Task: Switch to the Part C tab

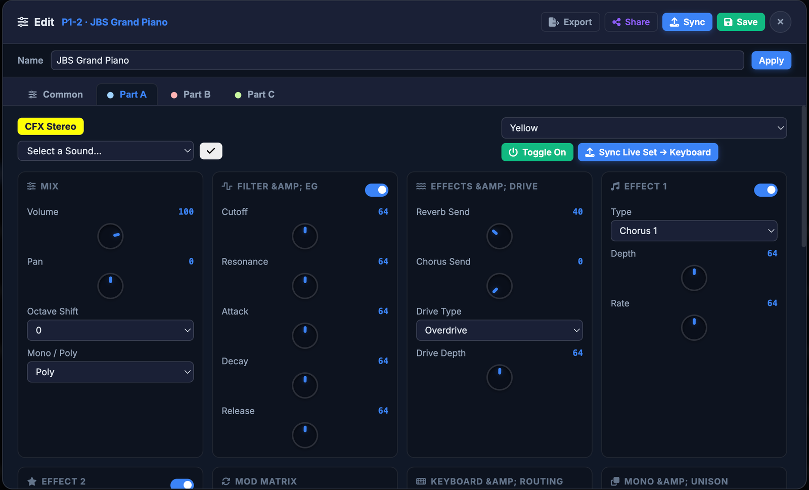Action: coord(255,95)
